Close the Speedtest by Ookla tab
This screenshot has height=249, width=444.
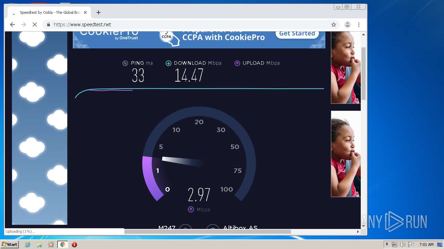pos(85,12)
